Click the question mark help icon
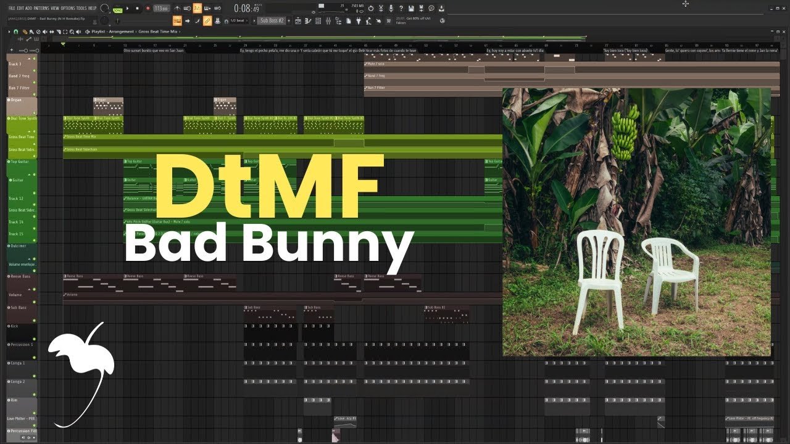Image resolution: width=790 pixels, height=444 pixels. click(401, 8)
